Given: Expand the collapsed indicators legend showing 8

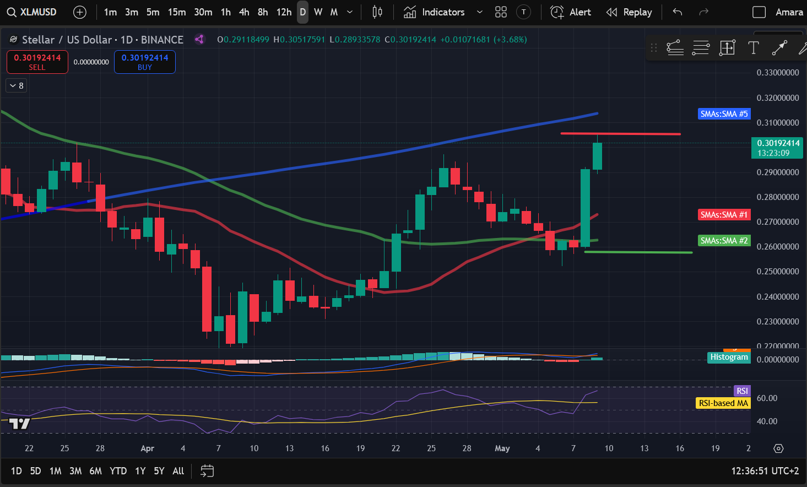Looking at the screenshot, I should [x=17, y=85].
